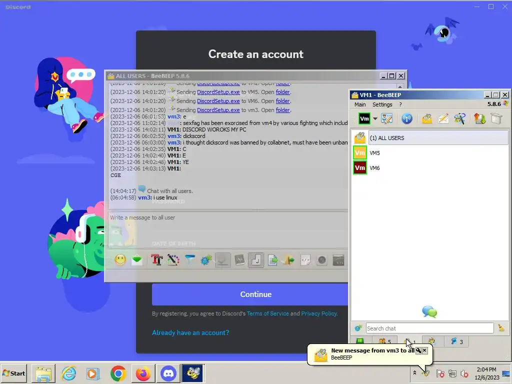Open the Main menu in BeeBEEP
This screenshot has width=512, height=384.
coord(360,104)
